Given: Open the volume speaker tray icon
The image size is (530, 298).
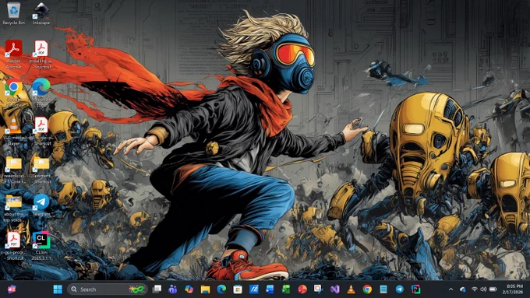Looking at the screenshot, I should 483,289.
